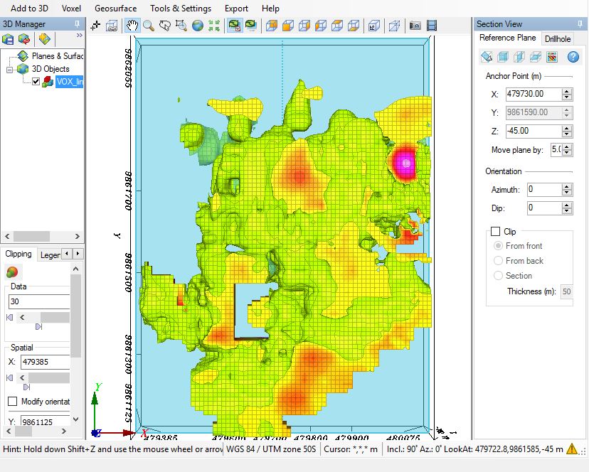
Task: Click the film strip movie icon
Action: 432,26
